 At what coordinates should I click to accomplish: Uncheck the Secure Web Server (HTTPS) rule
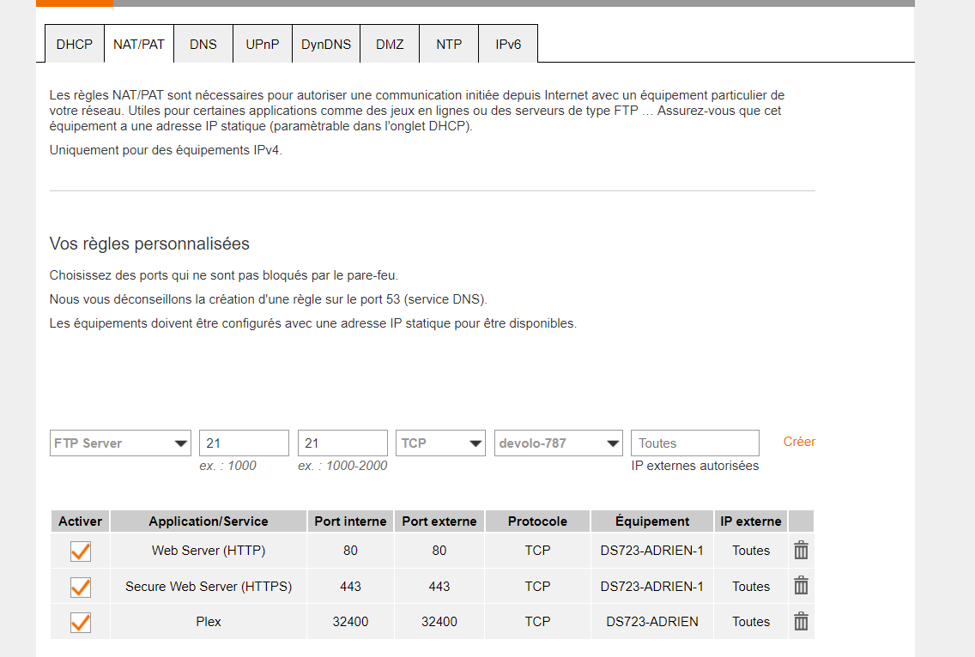pyautogui.click(x=81, y=587)
